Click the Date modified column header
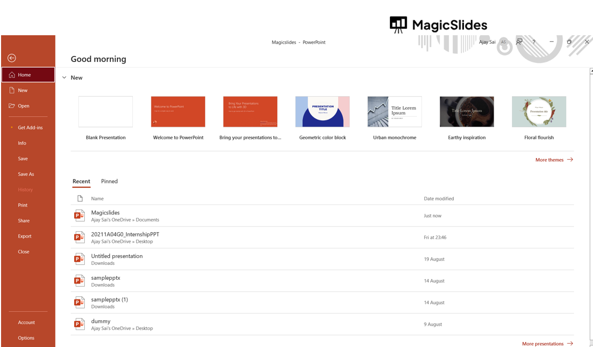This screenshot has height=347, width=593. click(x=439, y=199)
